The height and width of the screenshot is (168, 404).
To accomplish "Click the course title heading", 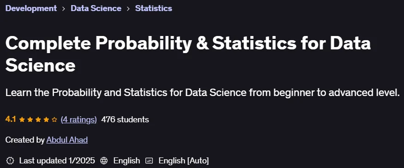I will click(x=188, y=54).
